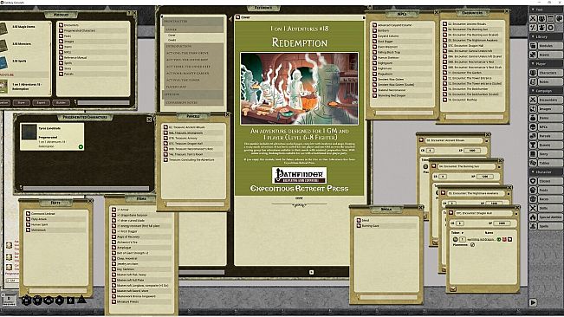Open Conversion Notes in reference index
The height and width of the screenshot is (317, 564).
coord(193,102)
